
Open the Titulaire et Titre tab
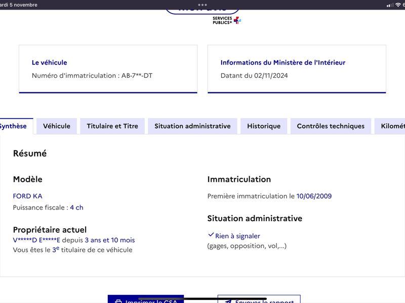click(112, 126)
